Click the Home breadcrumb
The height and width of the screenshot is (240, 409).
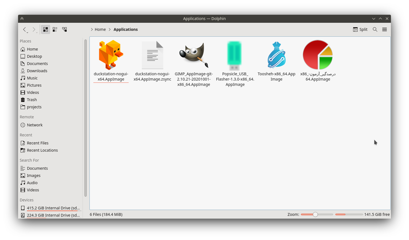pos(100,29)
